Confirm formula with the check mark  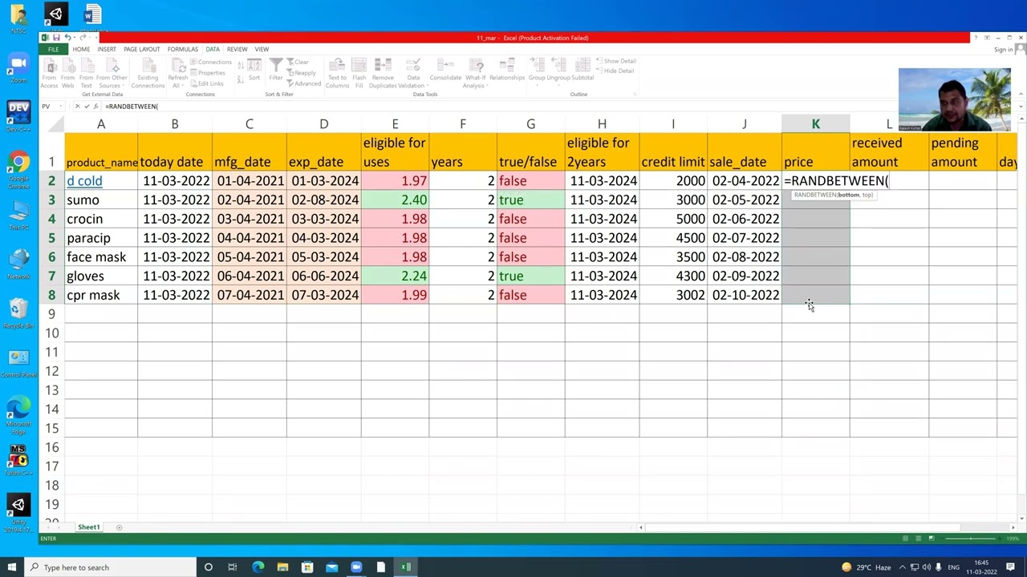(x=87, y=107)
